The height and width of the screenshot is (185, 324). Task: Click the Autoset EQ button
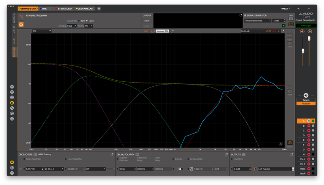[163, 31]
